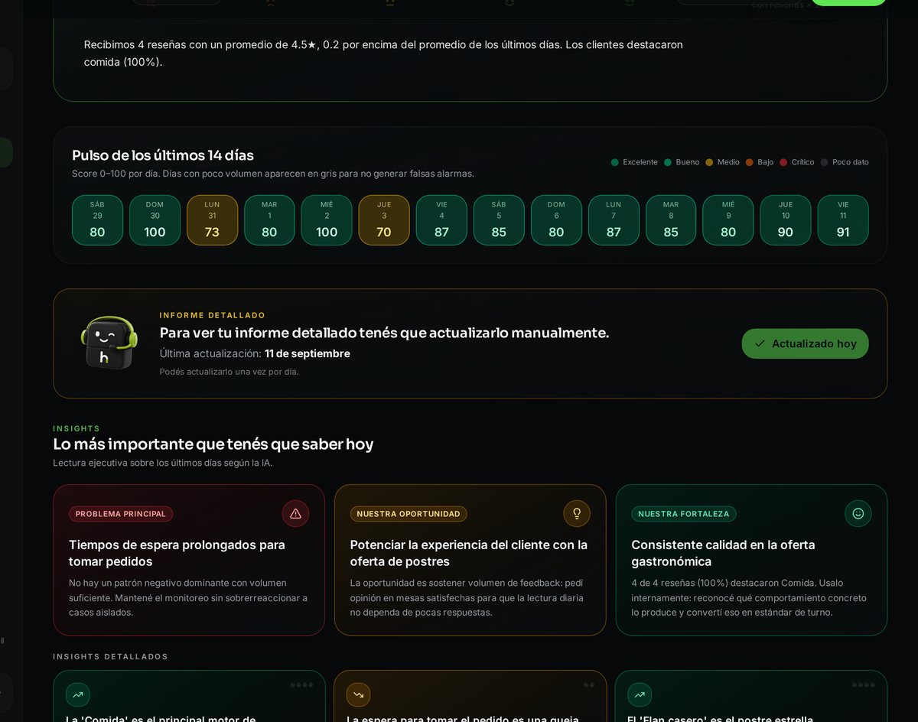Click the robot mascot with headphones
This screenshot has width=918, height=722.
pyautogui.click(x=109, y=343)
